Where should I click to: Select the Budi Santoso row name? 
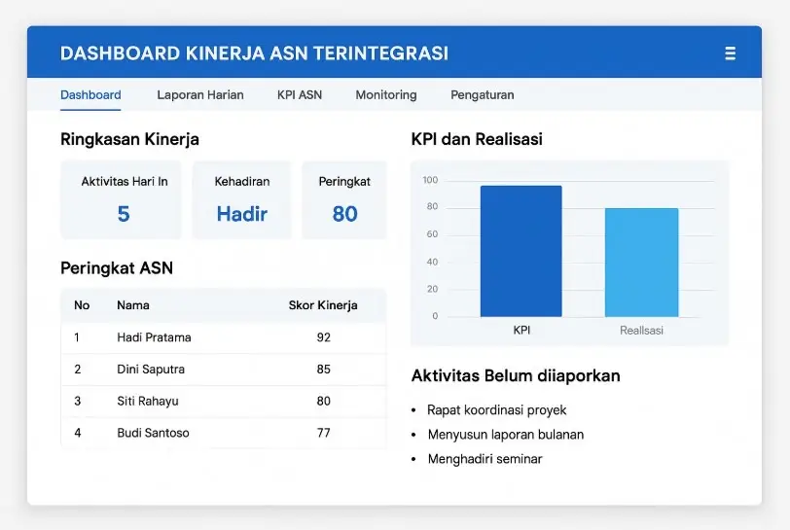coord(153,433)
